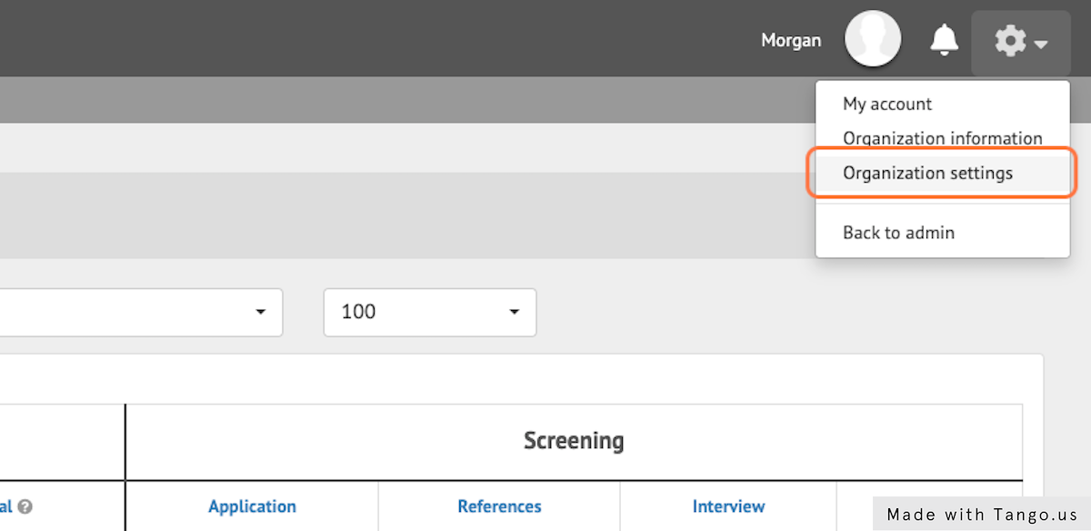Image resolution: width=1091 pixels, height=531 pixels.
Task: Click the Screening header cell
Action: coord(574,441)
